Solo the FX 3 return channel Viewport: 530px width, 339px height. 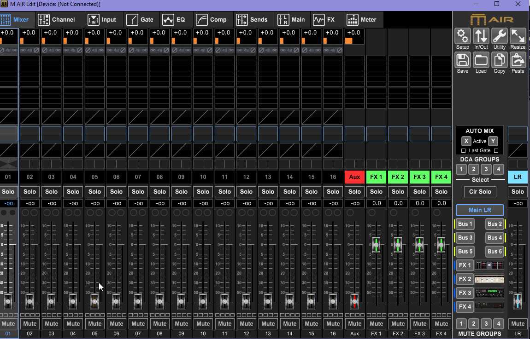(x=419, y=192)
